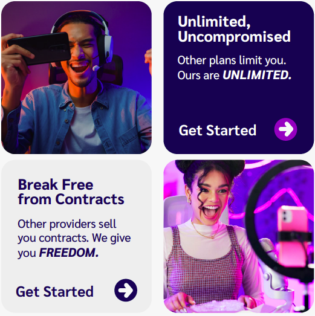Click the dark navy arrow circle icon

[x=126, y=290]
